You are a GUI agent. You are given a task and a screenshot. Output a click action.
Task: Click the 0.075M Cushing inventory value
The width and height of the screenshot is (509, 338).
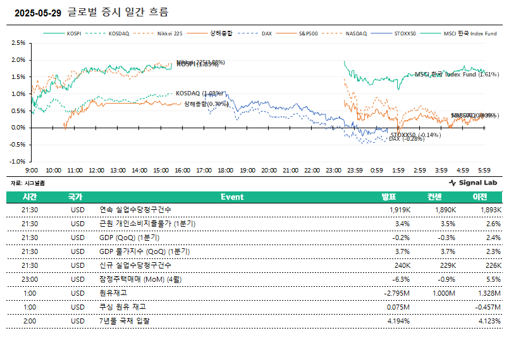[x=398, y=307]
